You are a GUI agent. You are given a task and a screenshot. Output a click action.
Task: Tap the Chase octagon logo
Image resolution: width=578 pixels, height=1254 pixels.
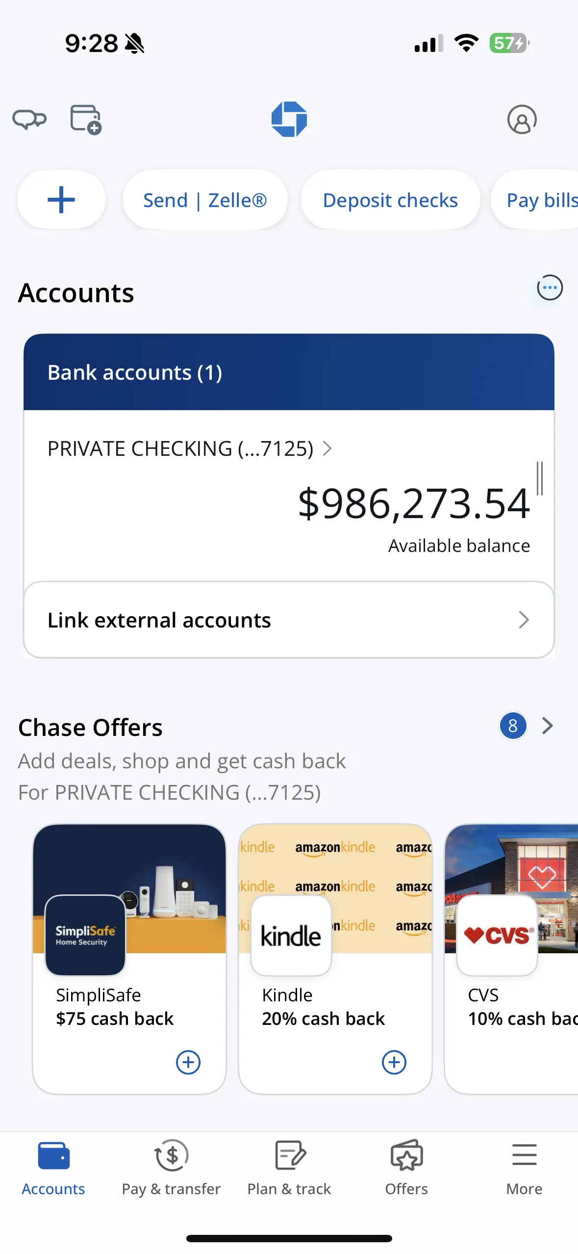[x=289, y=119]
